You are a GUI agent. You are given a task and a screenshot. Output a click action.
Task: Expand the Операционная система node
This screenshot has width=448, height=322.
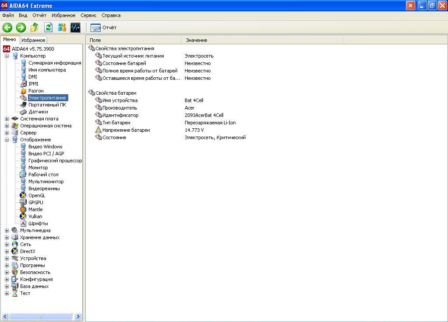[x=7, y=126]
